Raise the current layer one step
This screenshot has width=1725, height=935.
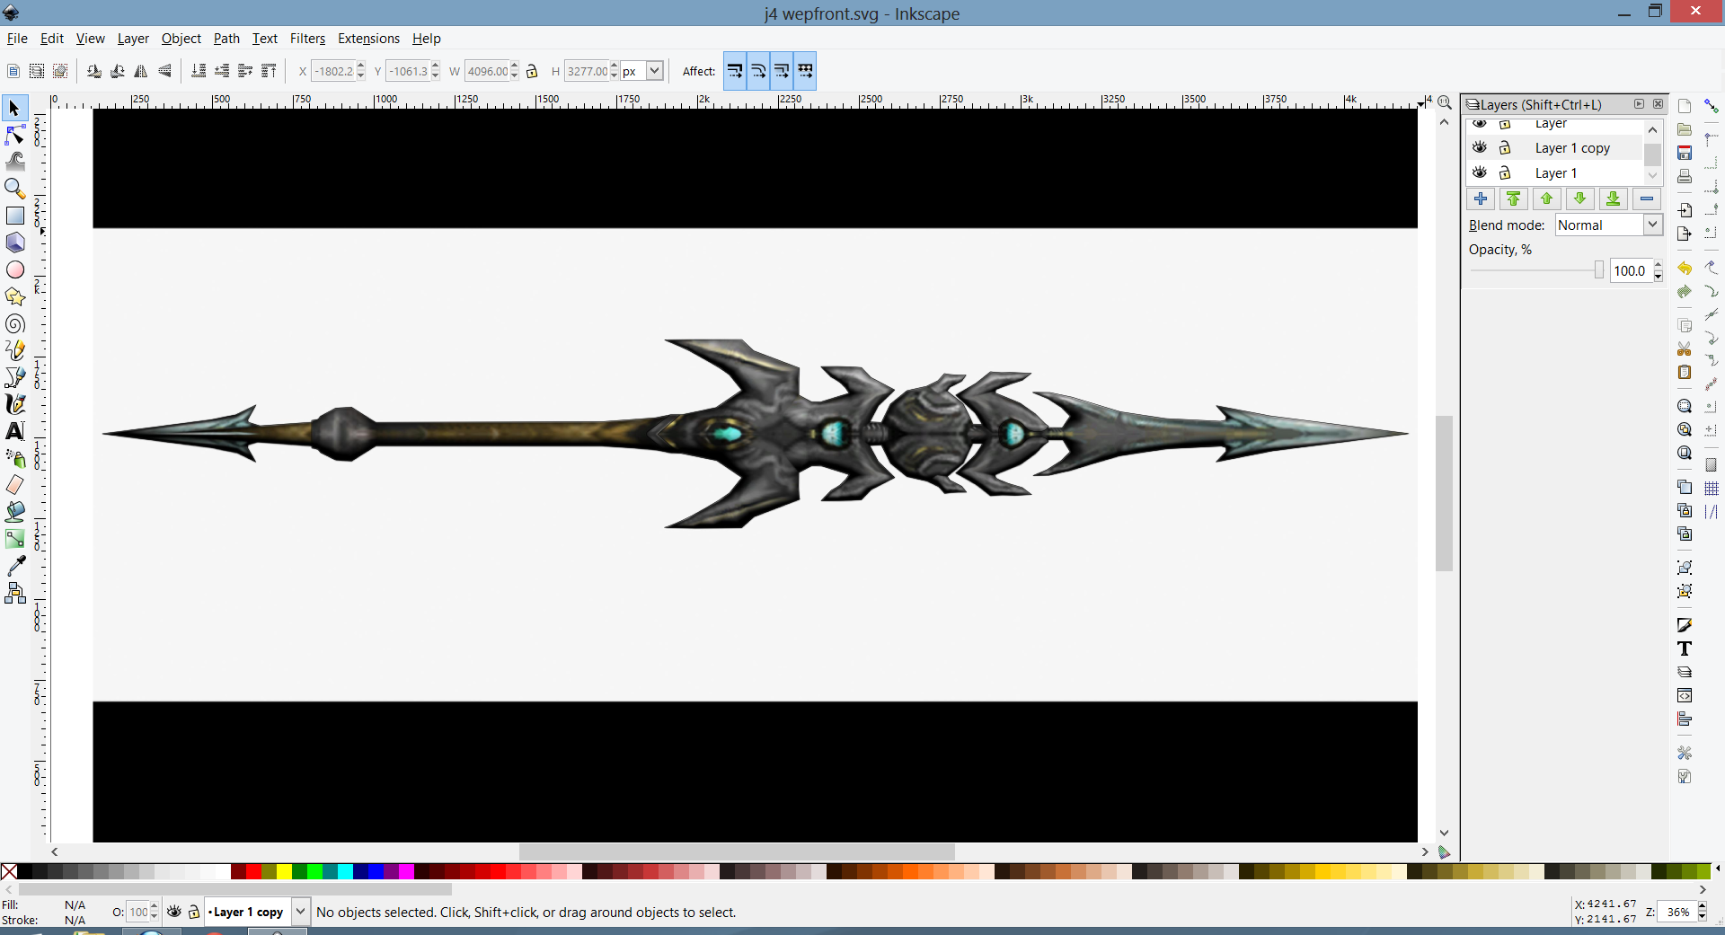coord(1547,198)
